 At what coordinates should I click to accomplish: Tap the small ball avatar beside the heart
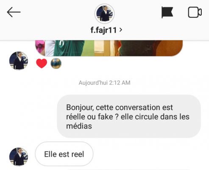(x=56, y=63)
